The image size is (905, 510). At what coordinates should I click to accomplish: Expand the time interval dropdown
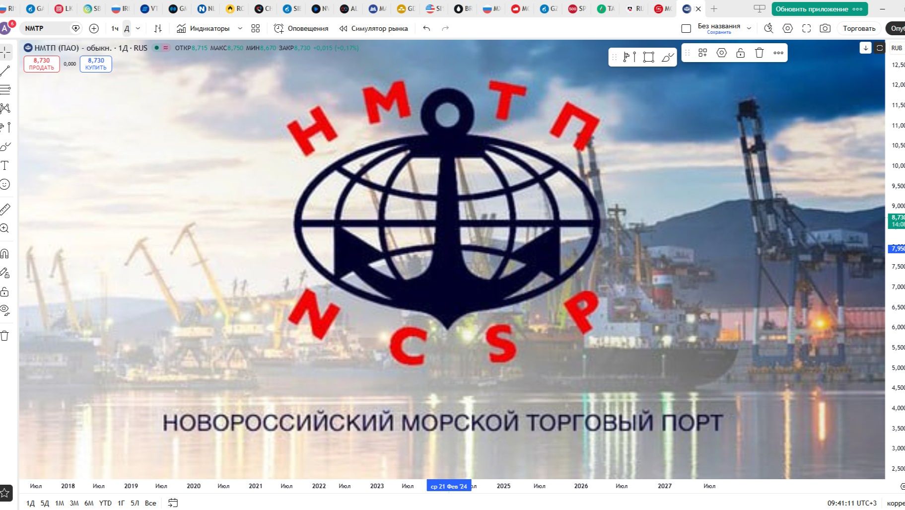pyautogui.click(x=138, y=28)
